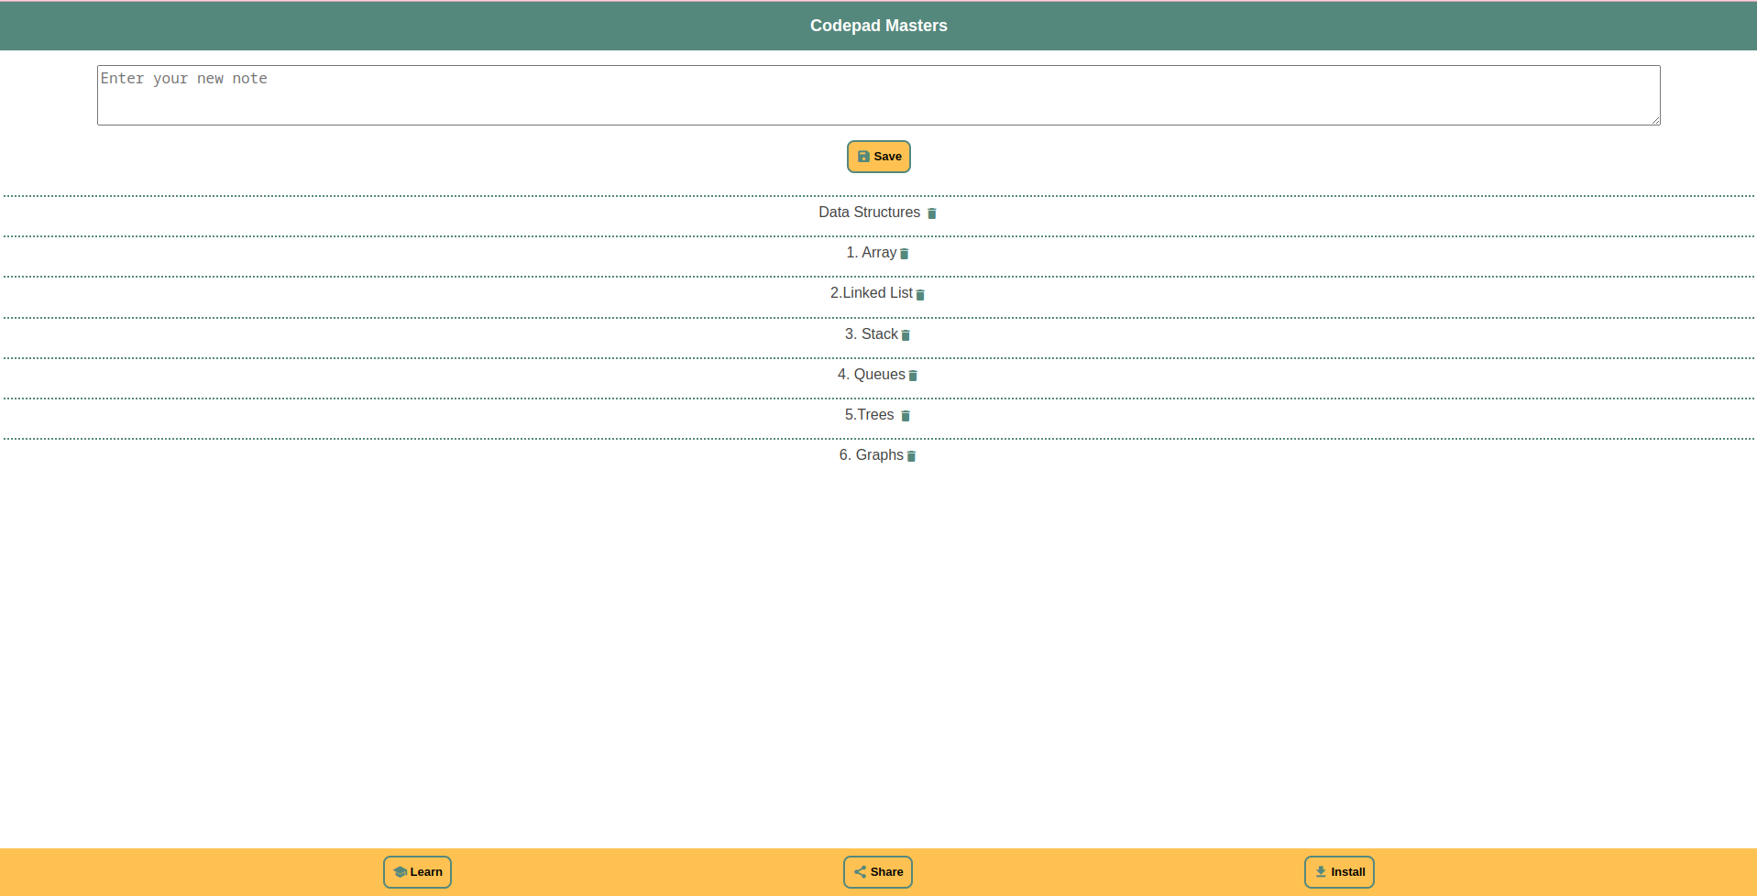Viewport: 1757px width, 896px height.
Task: Click trash icon beside 3. Stack
Action: [906, 335]
